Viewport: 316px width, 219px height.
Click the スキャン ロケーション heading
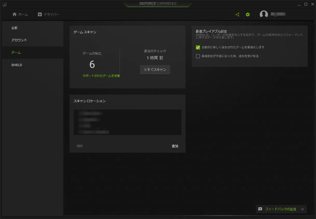click(90, 101)
